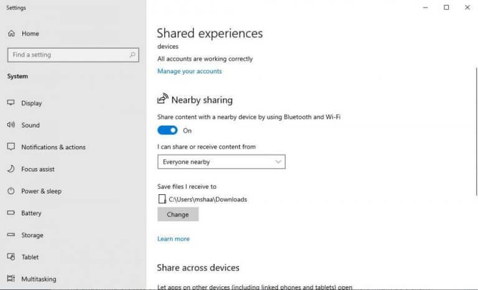Maximize the Settings window
Viewport: 478px width, 290px height.
coord(446,7)
